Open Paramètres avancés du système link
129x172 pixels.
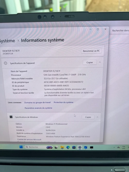point(38,108)
